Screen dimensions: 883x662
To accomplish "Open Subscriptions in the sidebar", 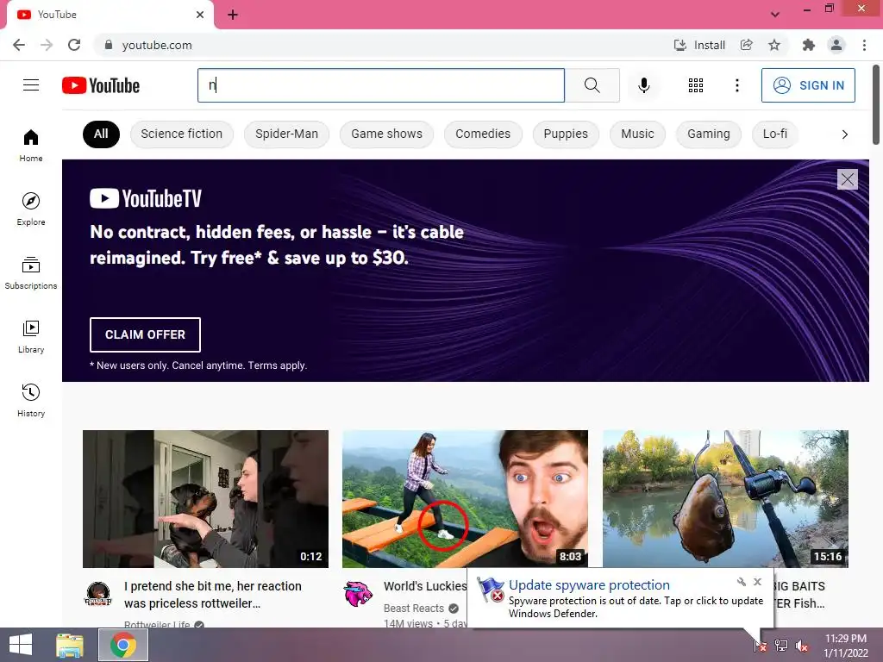I will click(x=31, y=272).
